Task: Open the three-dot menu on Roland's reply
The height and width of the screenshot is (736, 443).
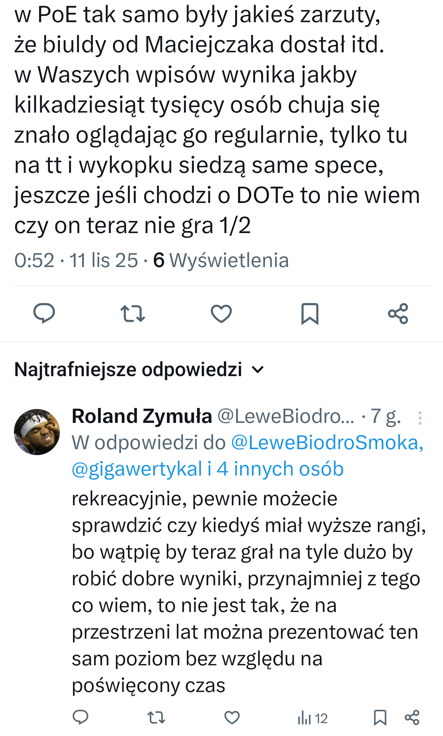Action: pos(420,418)
